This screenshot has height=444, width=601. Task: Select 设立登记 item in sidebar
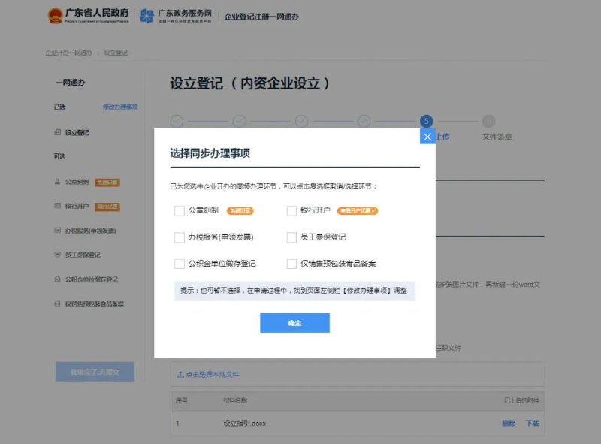tap(77, 133)
